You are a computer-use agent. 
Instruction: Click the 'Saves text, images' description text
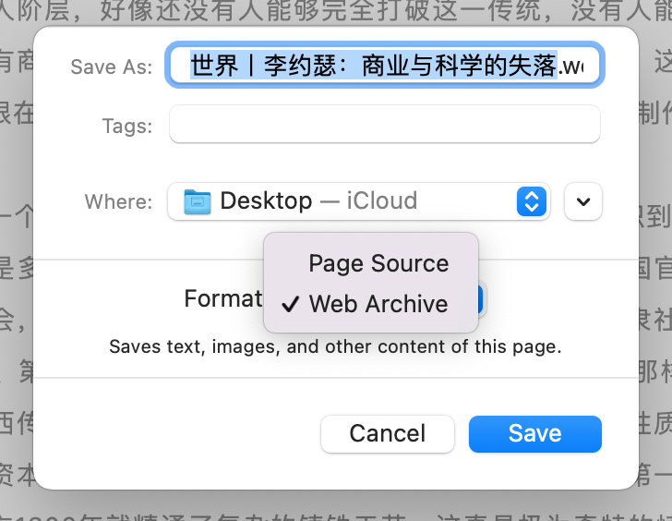335,346
